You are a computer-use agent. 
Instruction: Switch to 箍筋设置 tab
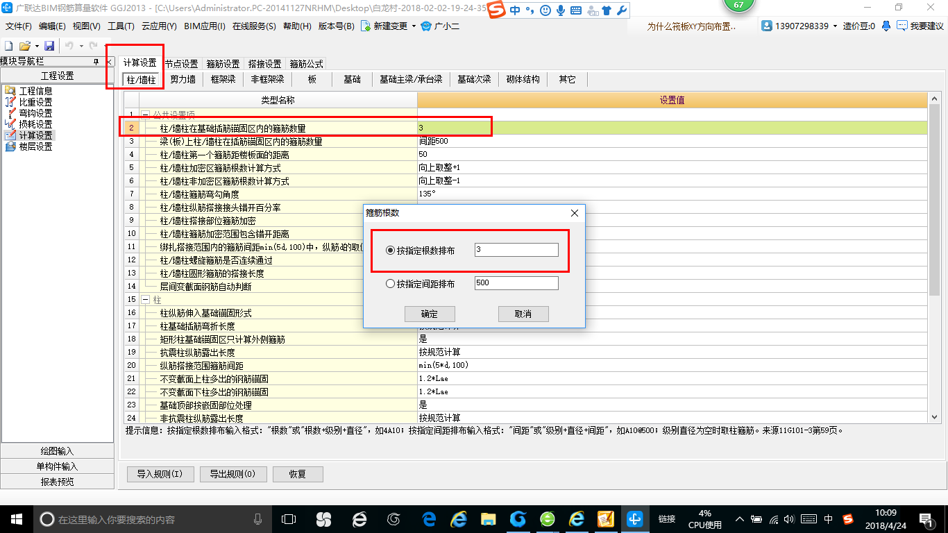click(x=223, y=64)
